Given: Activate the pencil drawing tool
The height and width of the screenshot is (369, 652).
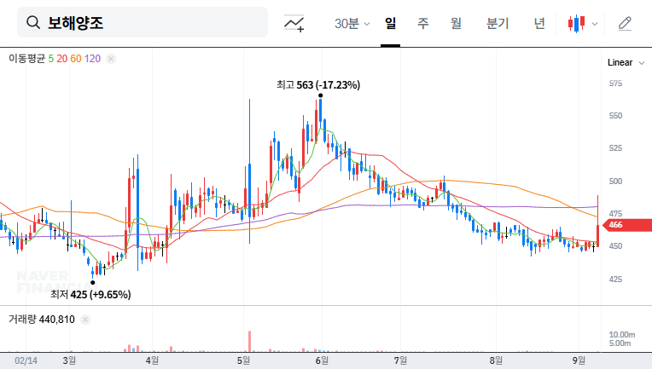Looking at the screenshot, I should tap(625, 23).
